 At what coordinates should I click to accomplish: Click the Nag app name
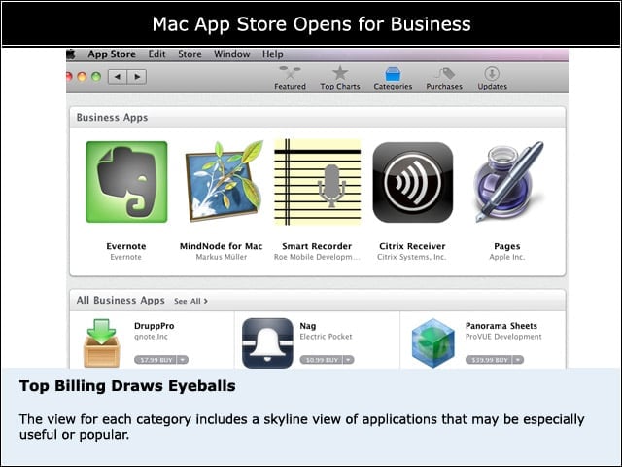308,326
